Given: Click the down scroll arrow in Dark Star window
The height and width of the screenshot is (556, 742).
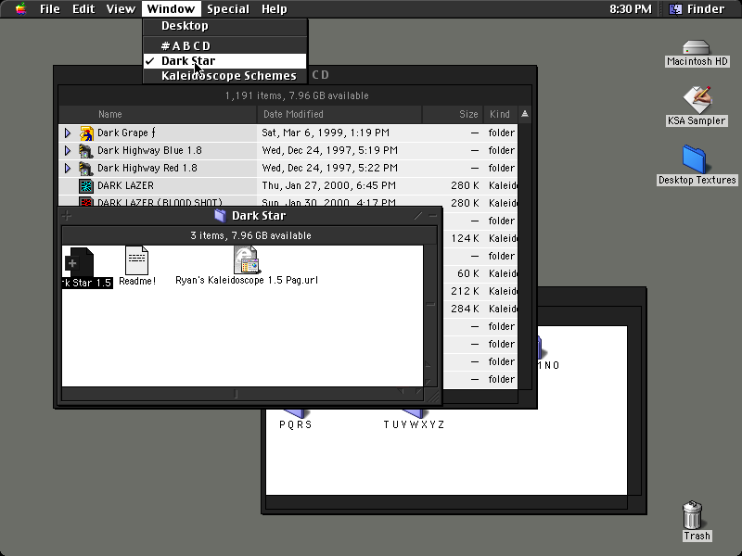Looking at the screenshot, I should [429, 380].
